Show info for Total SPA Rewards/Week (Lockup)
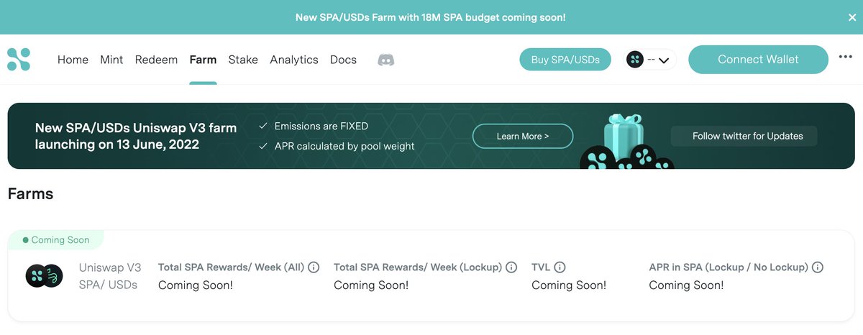Screen dimensions: 863x335 (x=511, y=267)
